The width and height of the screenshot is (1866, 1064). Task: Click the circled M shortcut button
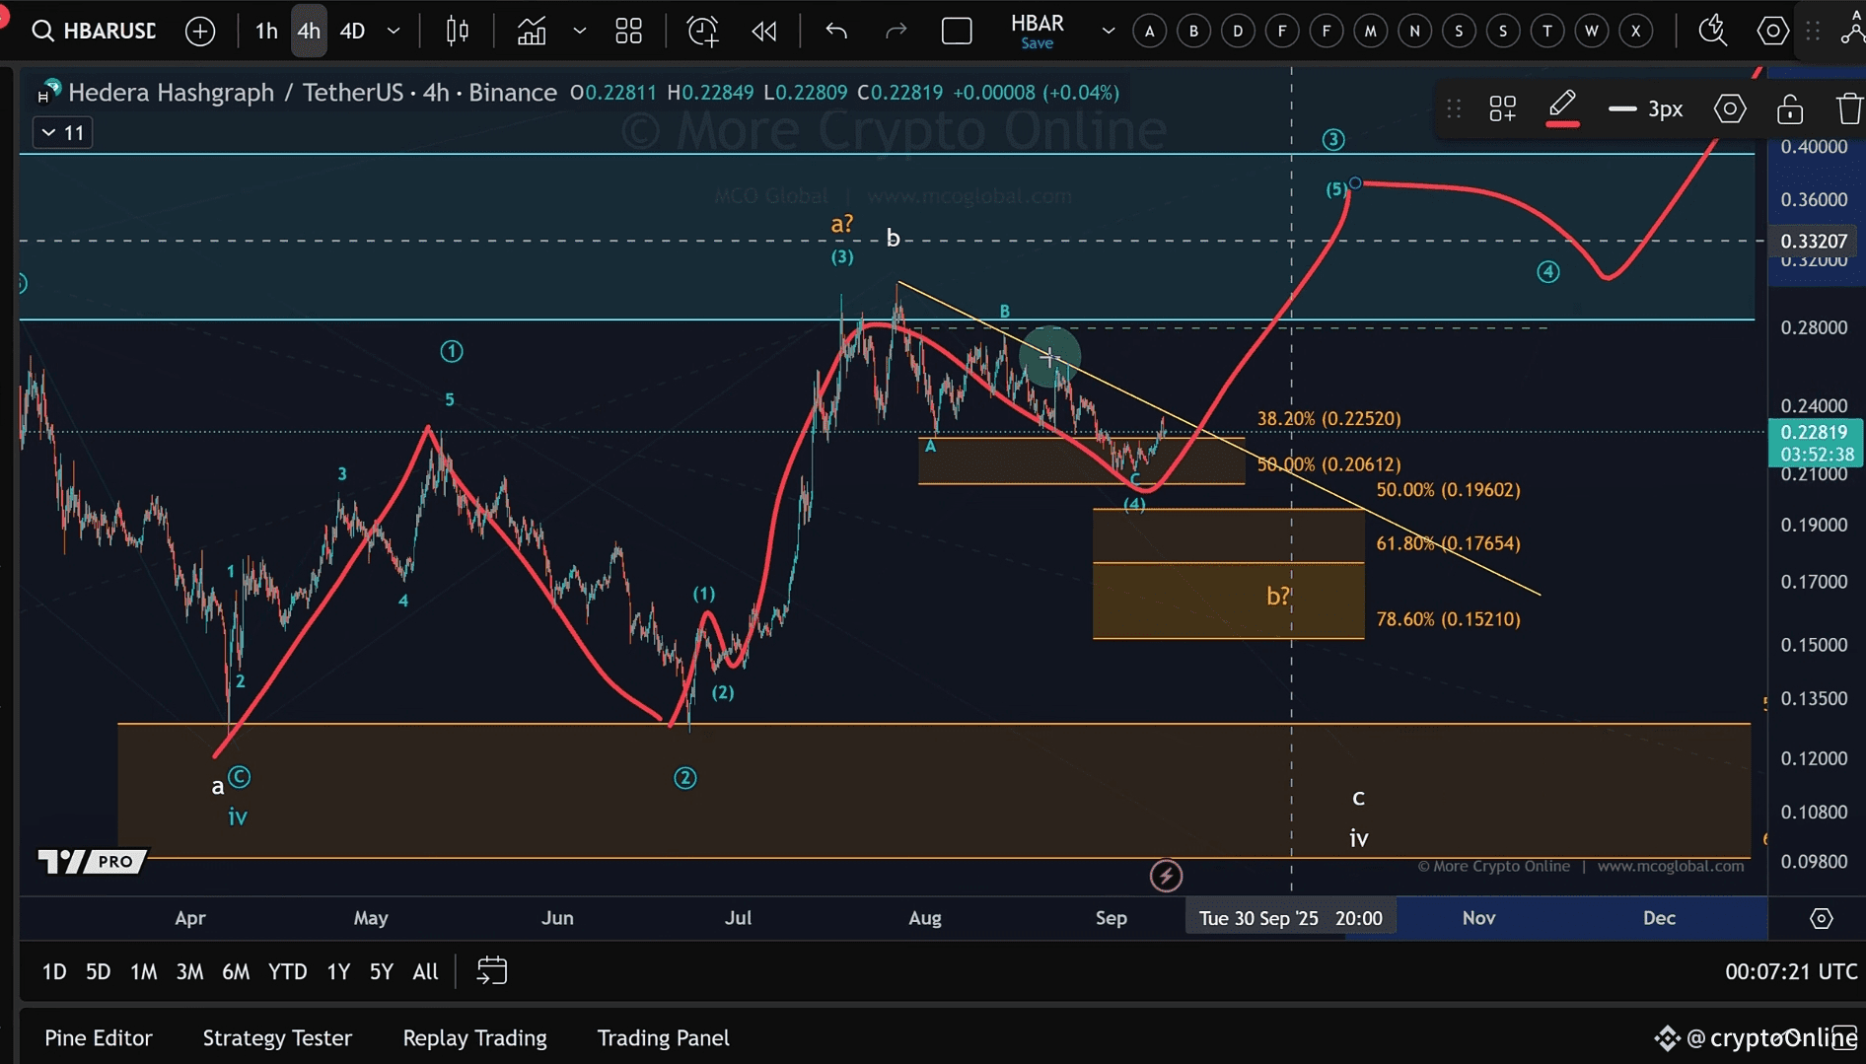click(x=1371, y=31)
